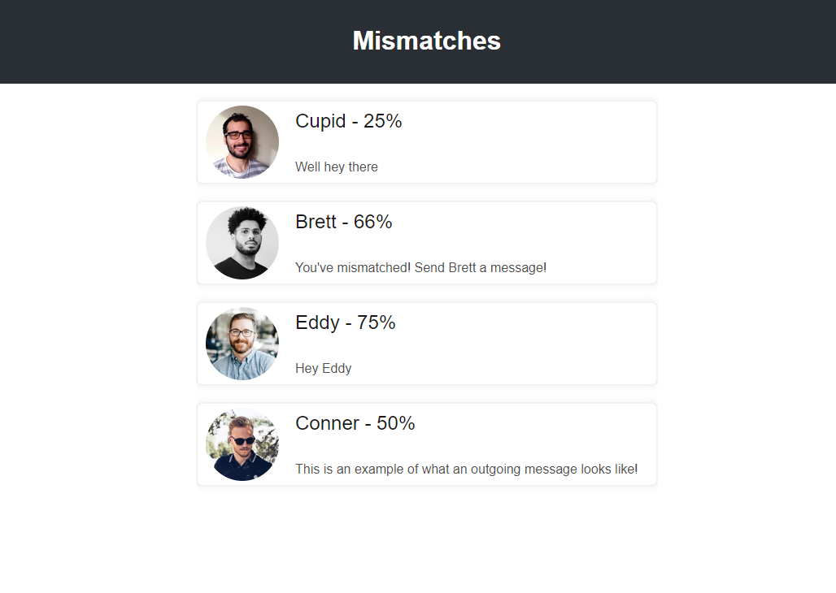Click Conner's sunglasses profile photo
The height and width of the screenshot is (593, 836).
242,444
